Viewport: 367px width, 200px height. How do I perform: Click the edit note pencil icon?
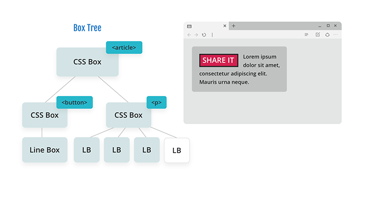[317, 35]
